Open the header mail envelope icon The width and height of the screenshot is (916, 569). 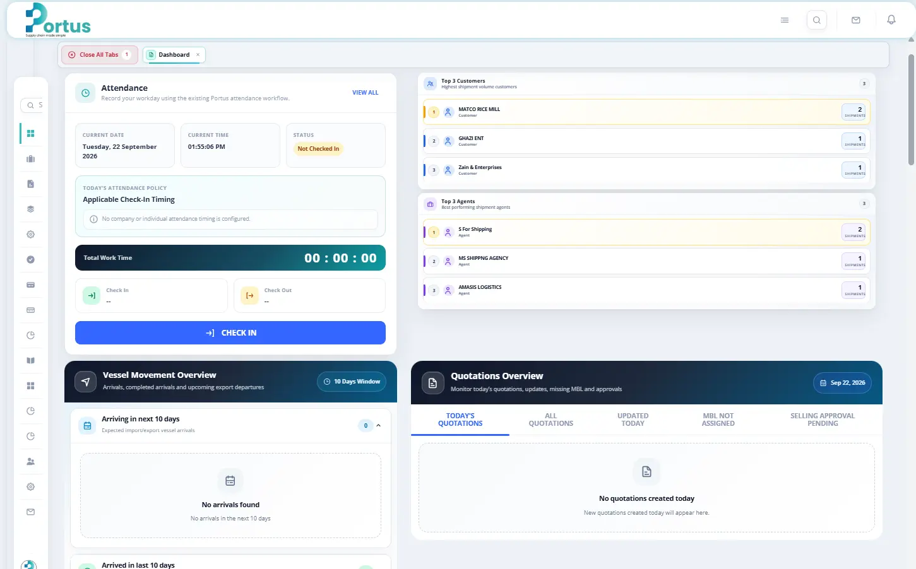coord(856,20)
